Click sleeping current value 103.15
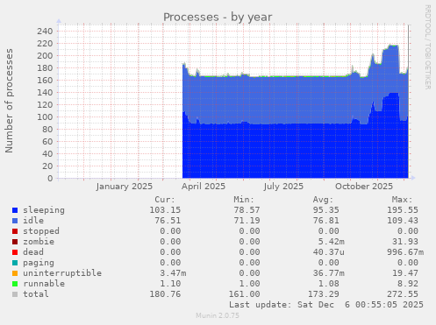 click(165, 210)
